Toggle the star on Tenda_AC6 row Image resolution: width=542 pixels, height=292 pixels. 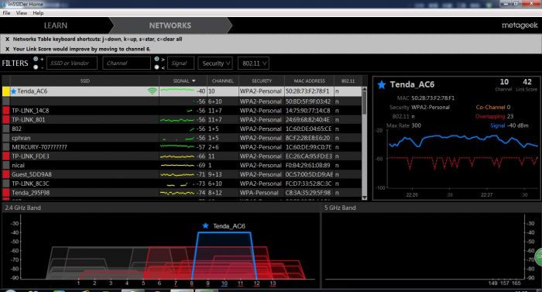point(13,91)
